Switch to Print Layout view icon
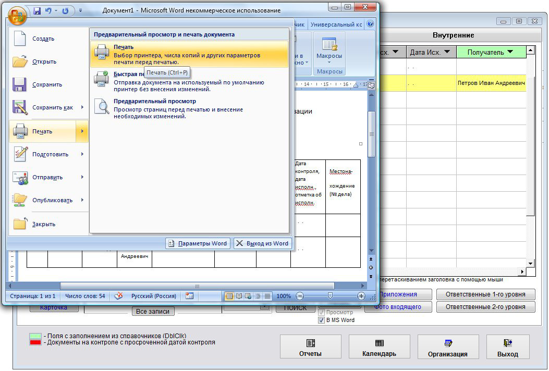Viewport: 549px width, 371px height. pos(229,296)
